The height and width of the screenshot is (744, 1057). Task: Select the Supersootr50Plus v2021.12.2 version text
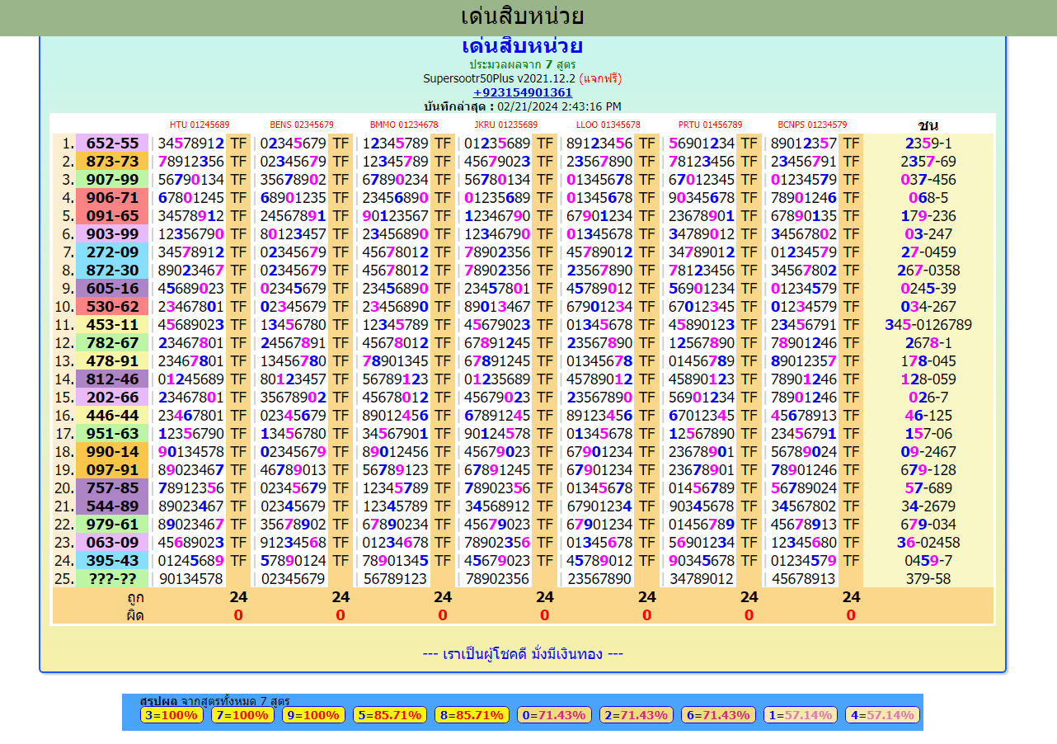[x=500, y=78]
